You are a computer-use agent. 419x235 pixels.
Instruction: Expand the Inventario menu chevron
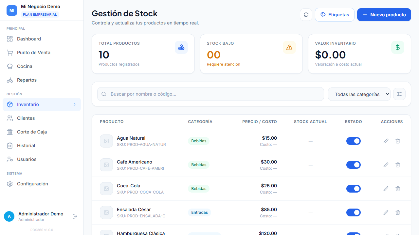[x=75, y=104]
